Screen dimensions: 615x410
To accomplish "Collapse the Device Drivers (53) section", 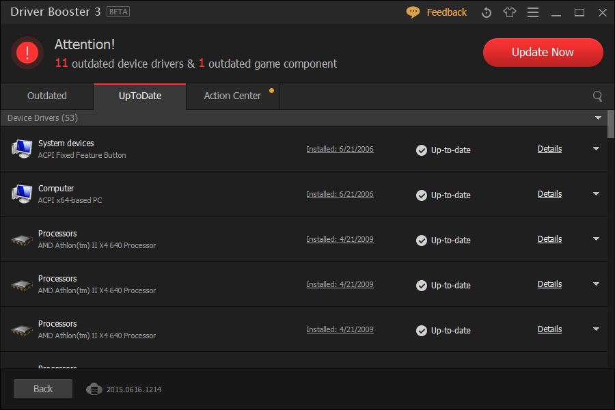I will [x=599, y=118].
